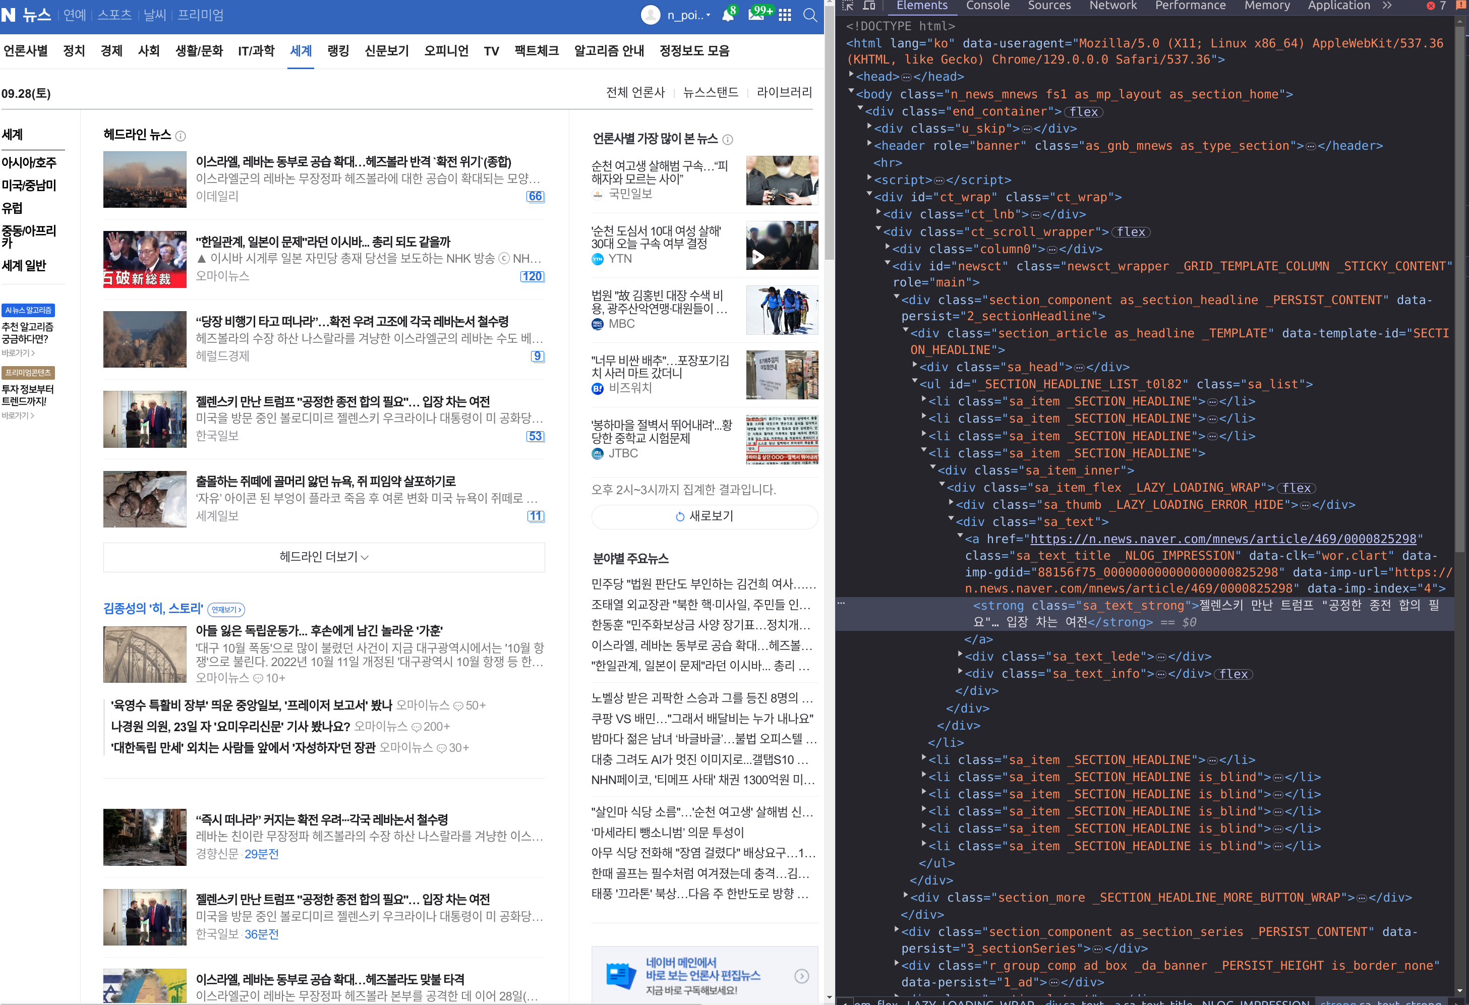Click the refresh icon in 새로보기

[x=680, y=517]
